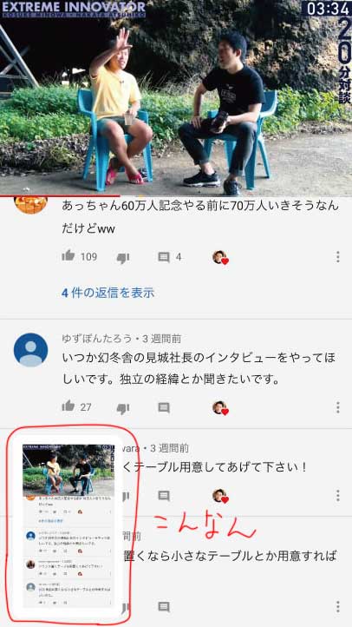The height and width of the screenshot is (627, 352).
Task: Open overflow menu for テーブル用意してあげて comment
Action: point(337,496)
